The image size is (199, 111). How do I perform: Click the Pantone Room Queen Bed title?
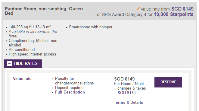44,11
